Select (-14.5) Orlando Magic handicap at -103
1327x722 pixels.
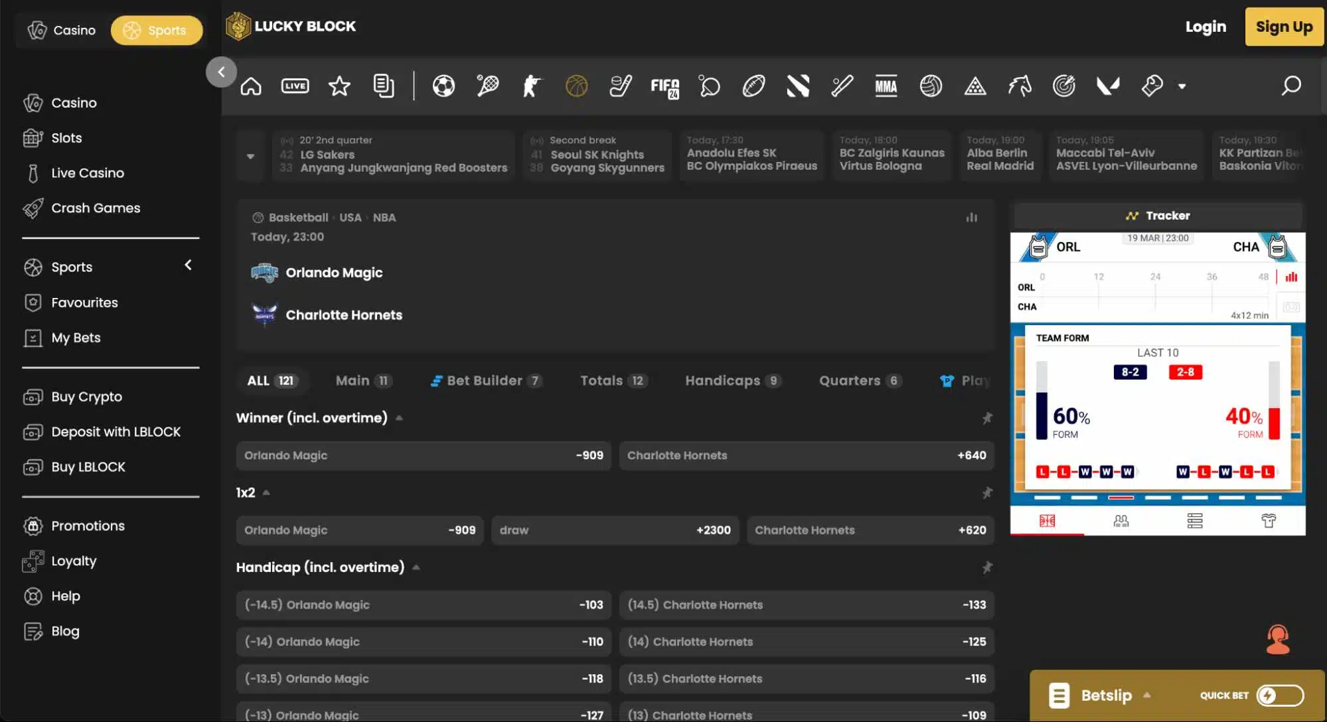[424, 605]
